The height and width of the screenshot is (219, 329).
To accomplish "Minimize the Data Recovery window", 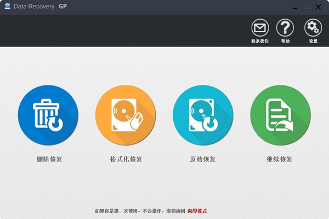I will tap(294, 7).
